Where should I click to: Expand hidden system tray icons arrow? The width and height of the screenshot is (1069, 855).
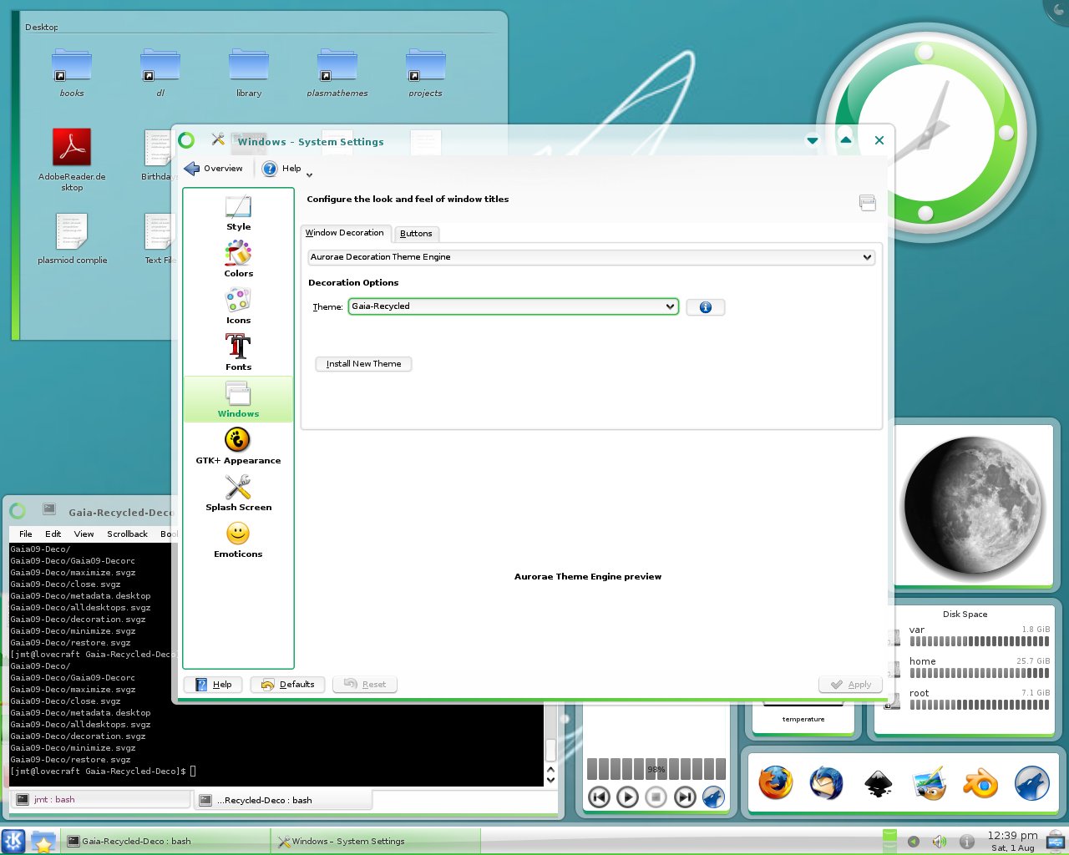pyautogui.click(x=913, y=842)
